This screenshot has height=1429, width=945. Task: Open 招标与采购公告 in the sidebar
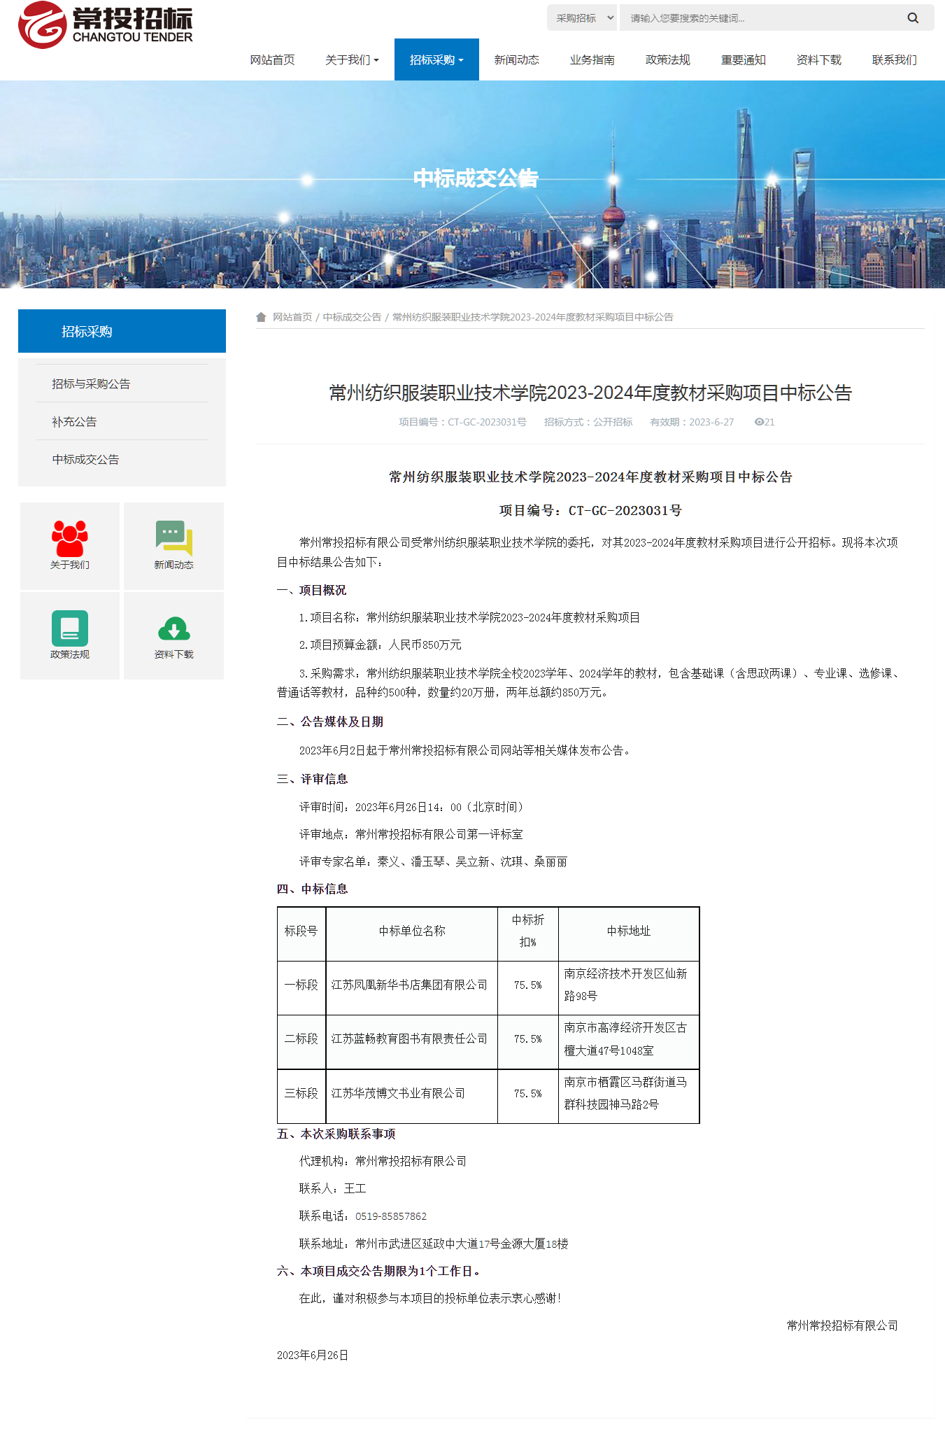click(91, 383)
